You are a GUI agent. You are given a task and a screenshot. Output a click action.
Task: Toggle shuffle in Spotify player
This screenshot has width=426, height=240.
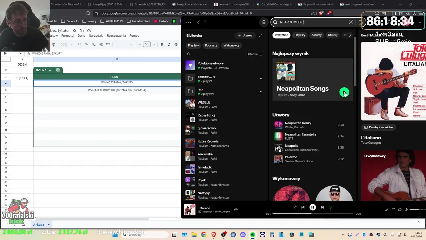click(x=295, y=207)
